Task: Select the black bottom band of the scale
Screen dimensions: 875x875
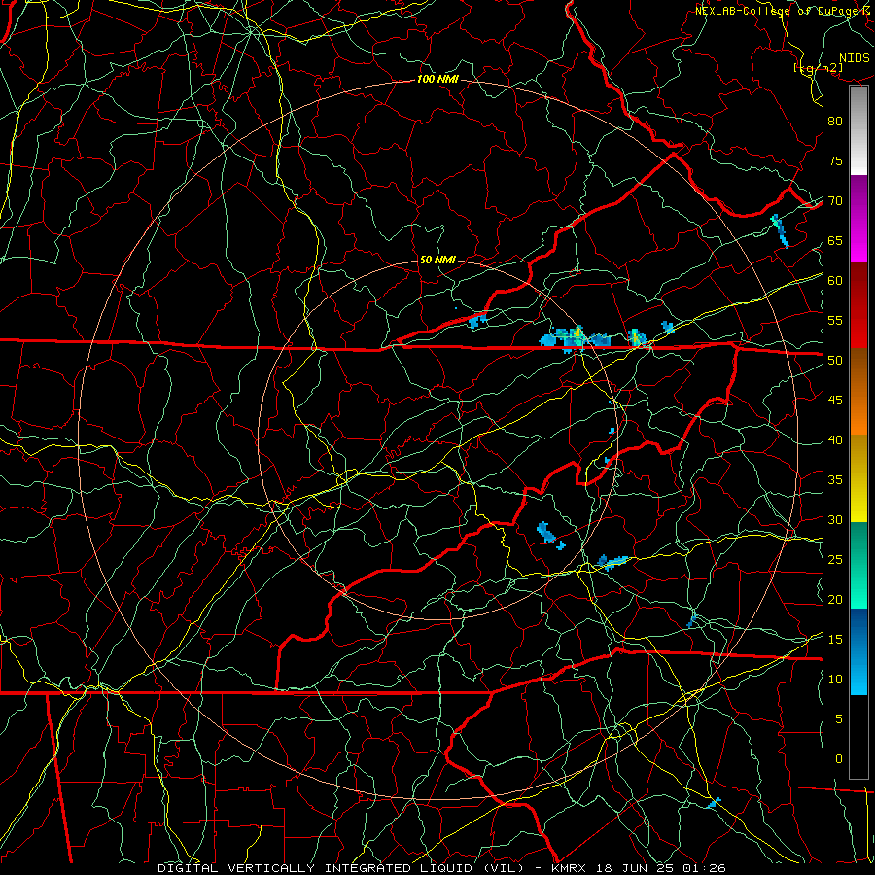Action: click(858, 737)
